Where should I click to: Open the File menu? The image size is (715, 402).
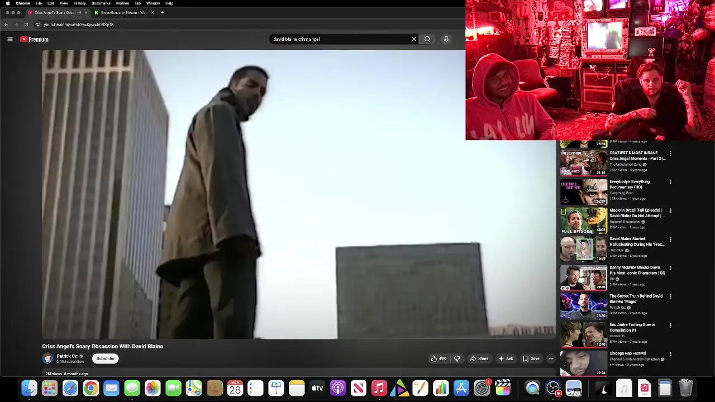click(x=39, y=3)
